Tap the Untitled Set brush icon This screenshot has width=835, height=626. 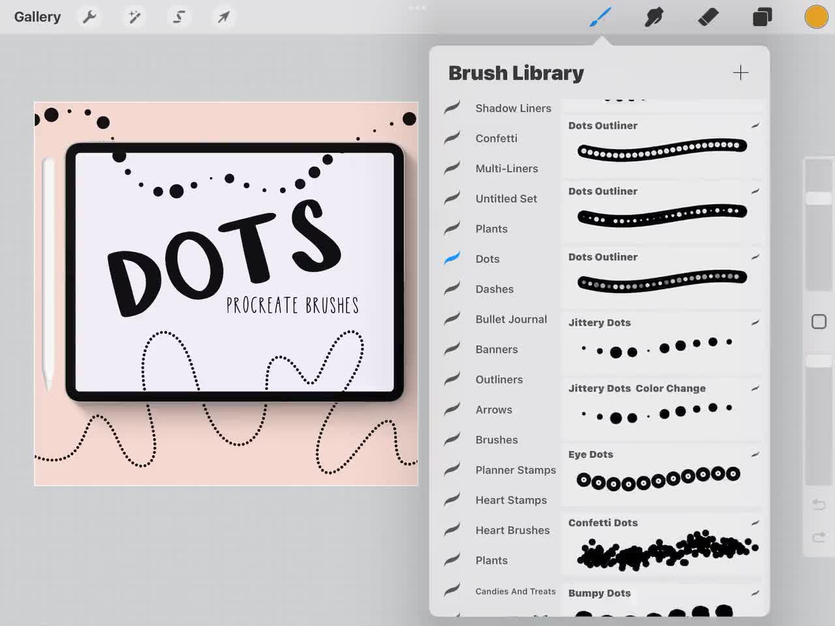(x=453, y=198)
